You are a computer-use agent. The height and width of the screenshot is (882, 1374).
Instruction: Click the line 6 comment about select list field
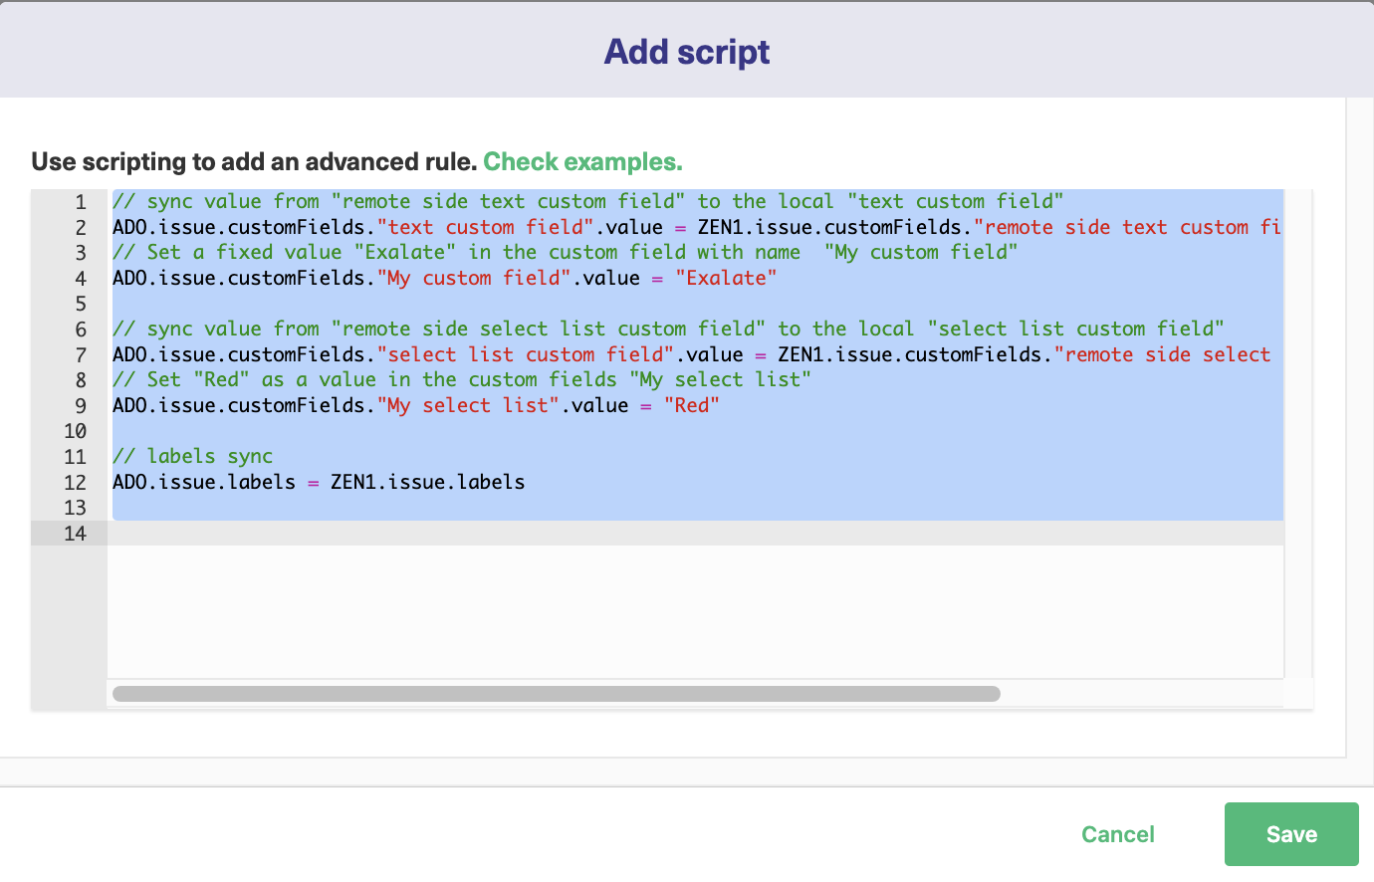(668, 329)
